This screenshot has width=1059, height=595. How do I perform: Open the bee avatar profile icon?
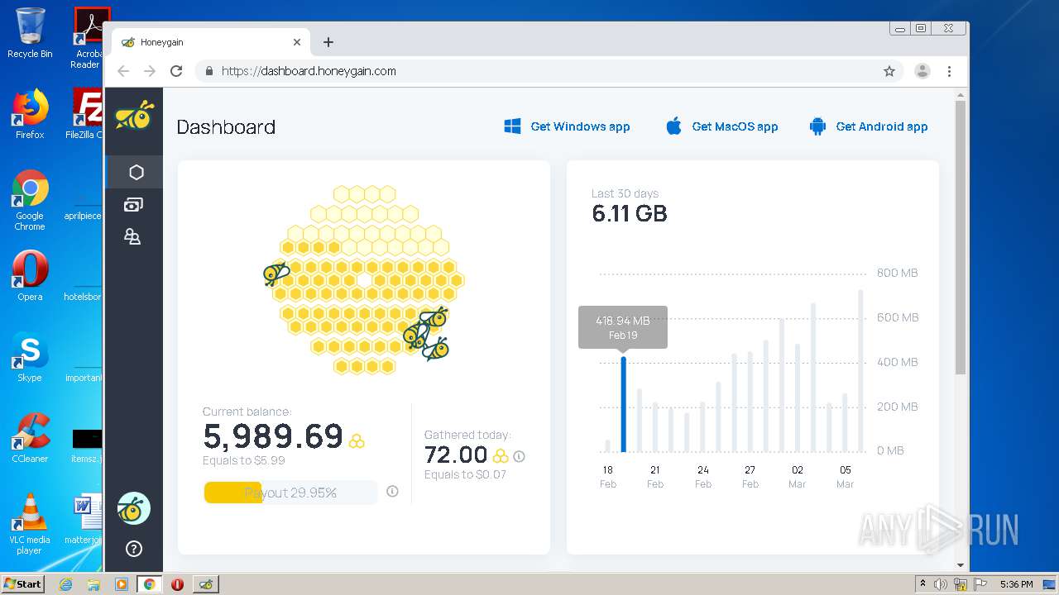click(133, 509)
